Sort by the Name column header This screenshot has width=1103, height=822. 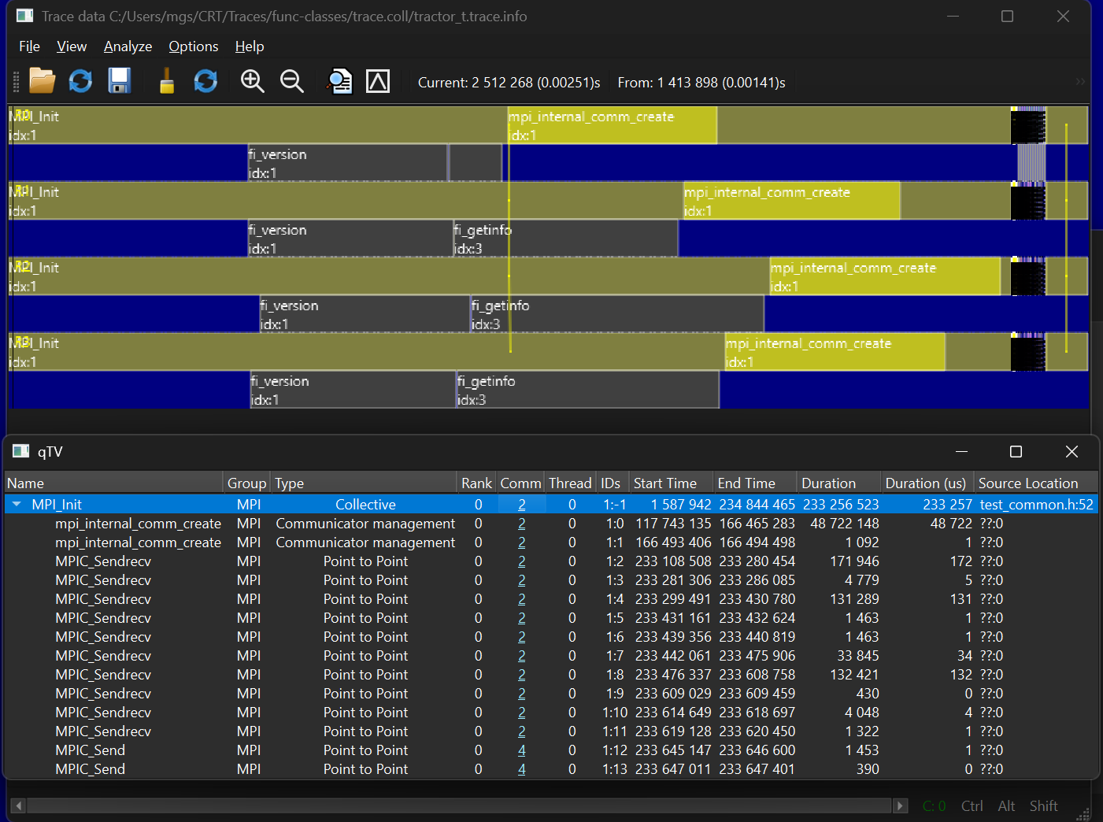pos(114,483)
